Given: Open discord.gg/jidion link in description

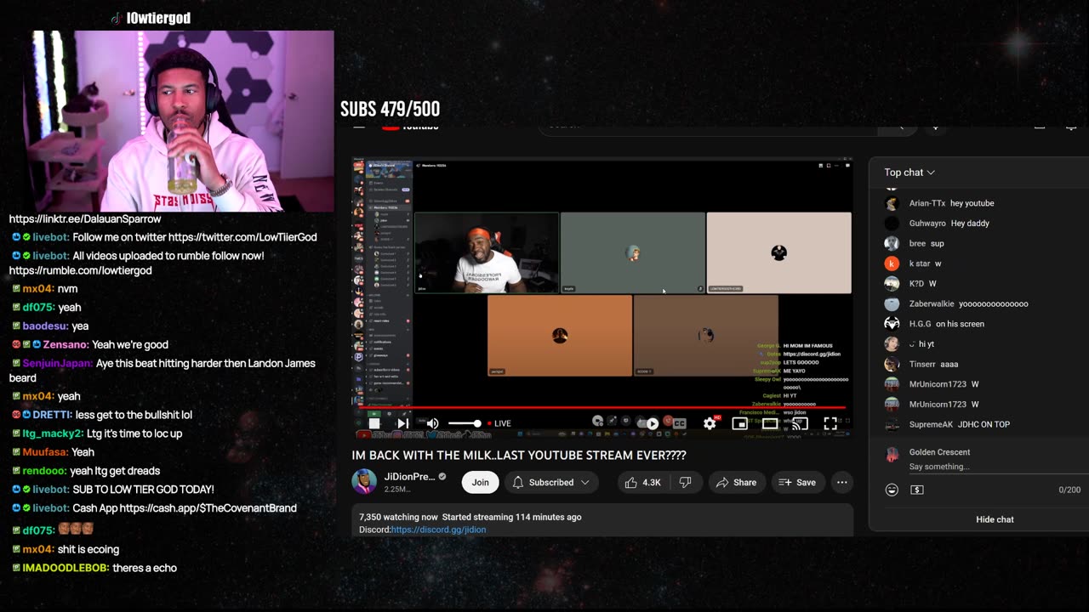Looking at the screenshot, I should tap(438, 530).
